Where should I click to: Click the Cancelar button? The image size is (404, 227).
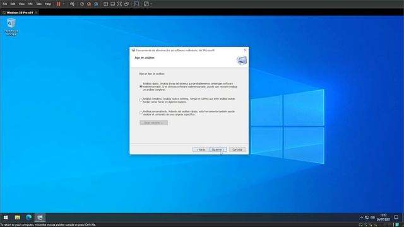(x=237, y=149)
